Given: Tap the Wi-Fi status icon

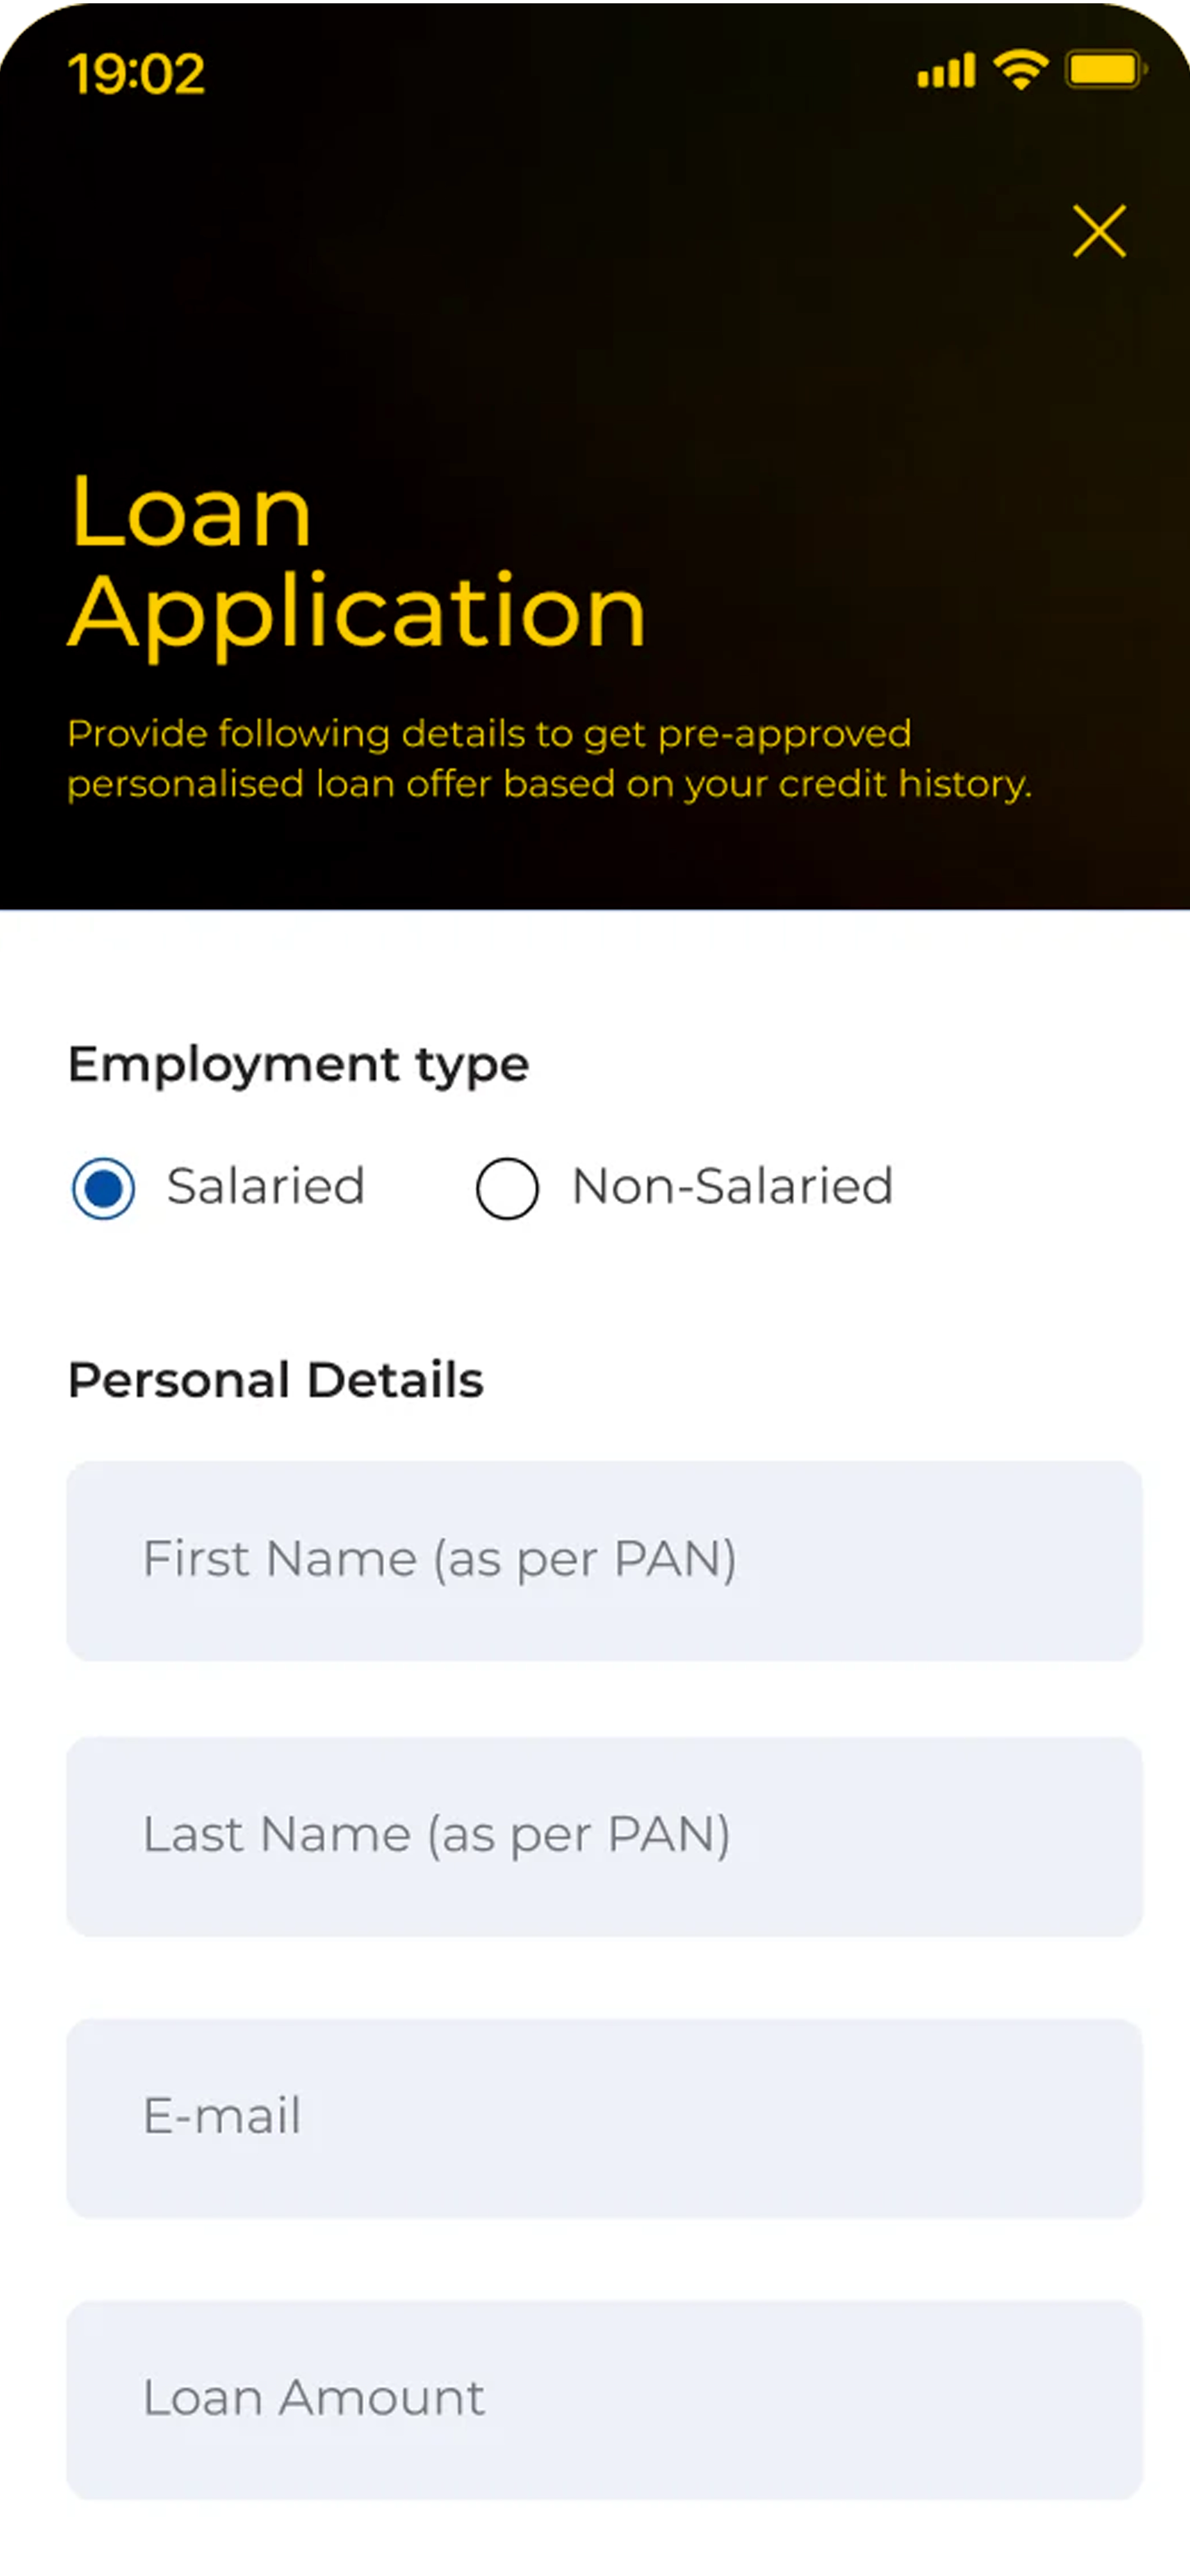Looking at the screenshot, I should (x=1020, y=70).
